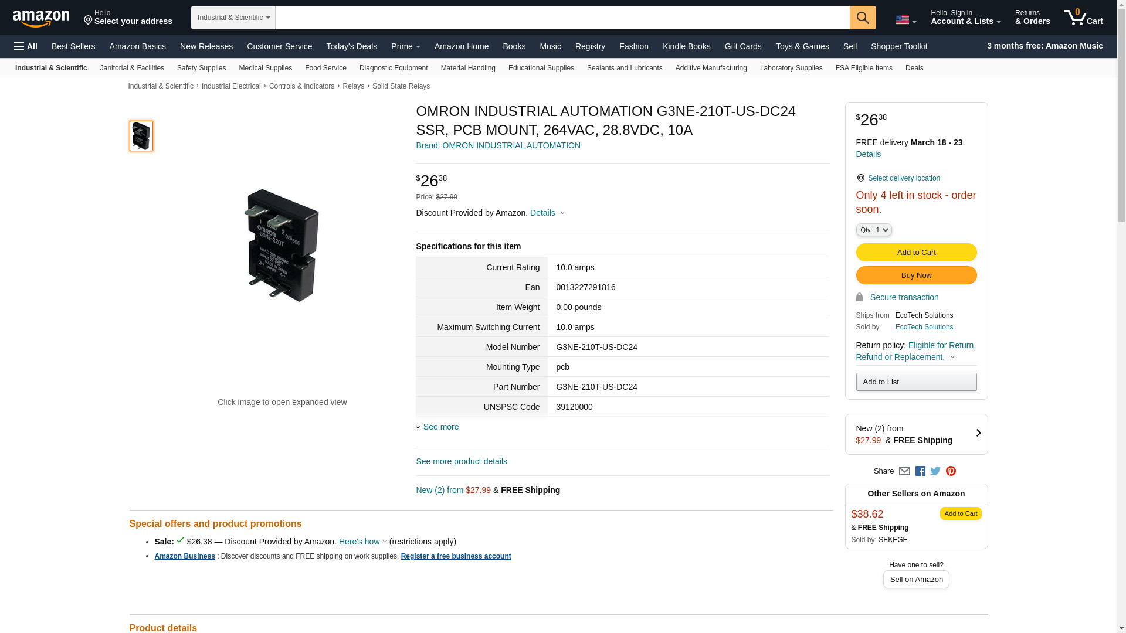
Task: Open the All hamburger menu
Action: (26, 46)
